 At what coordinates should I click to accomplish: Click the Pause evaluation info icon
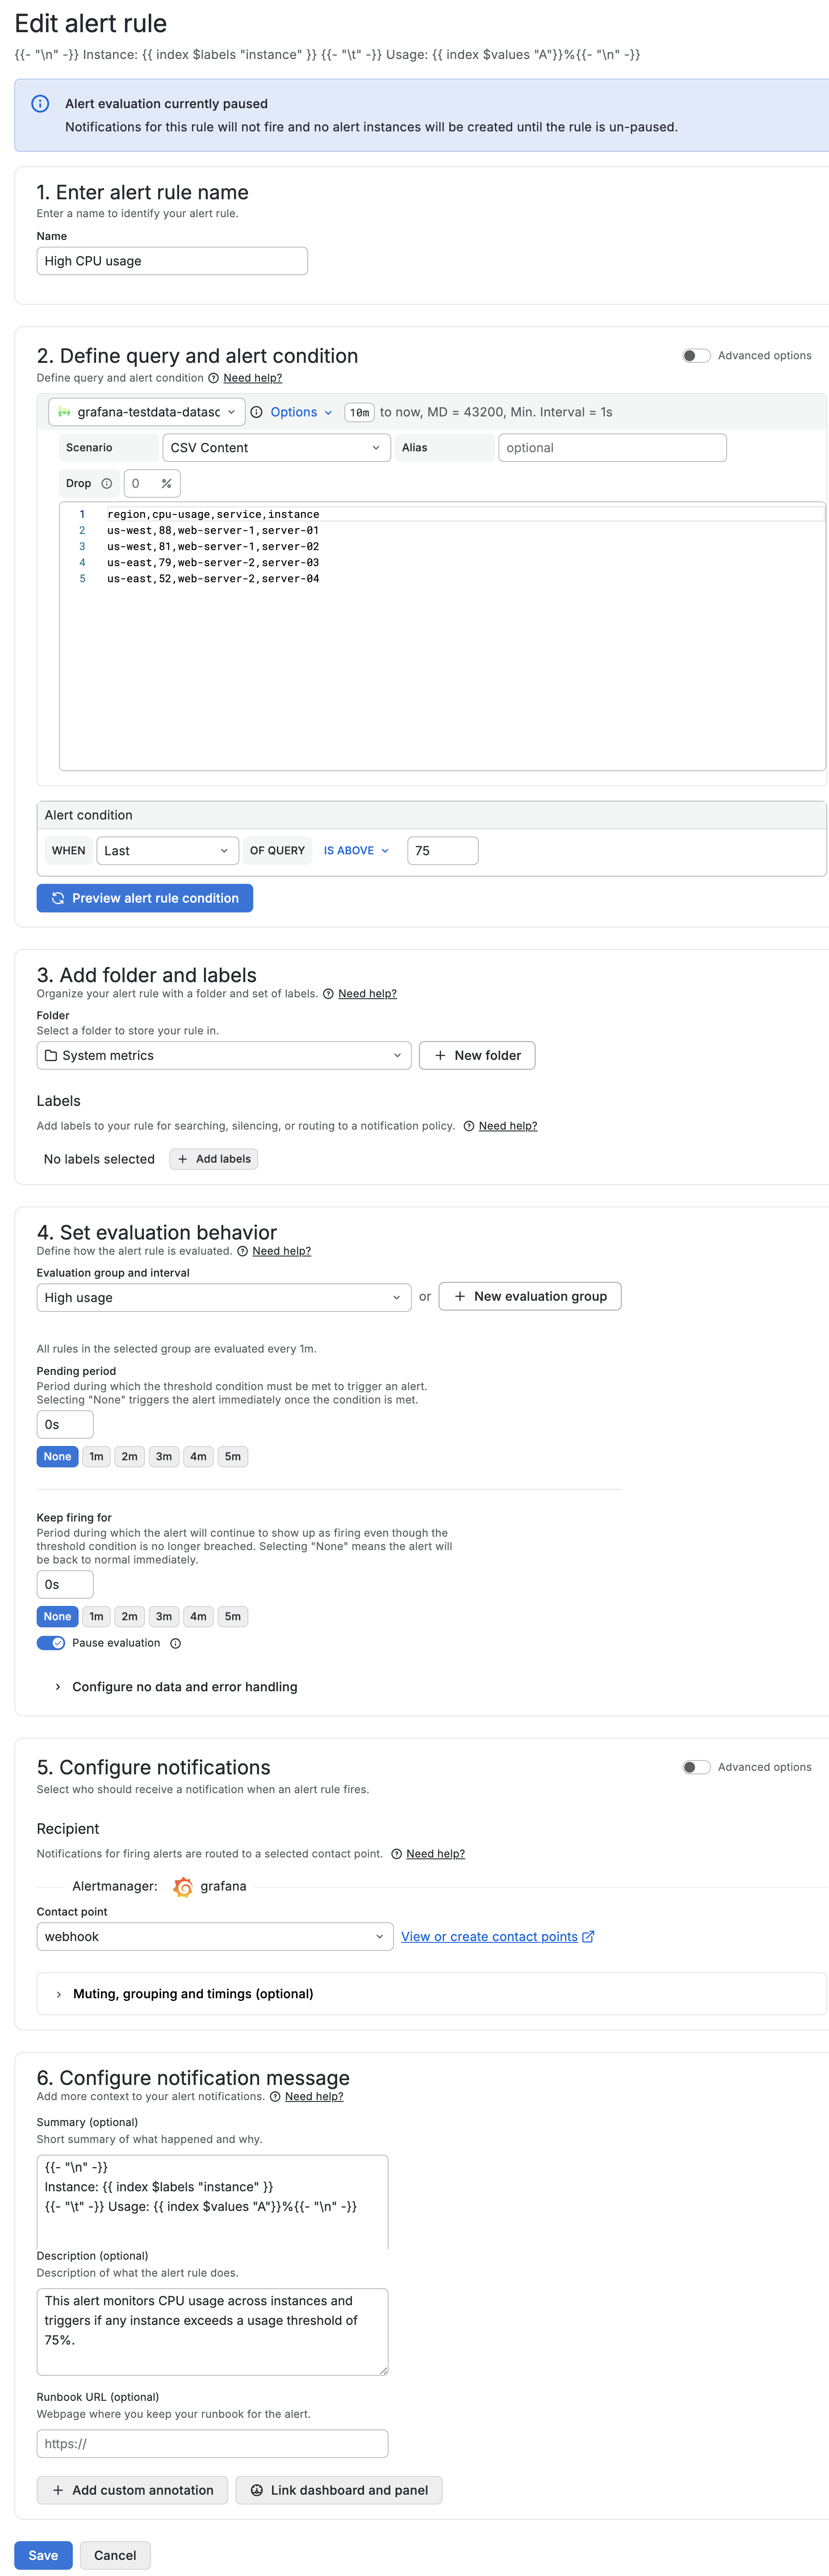[x=176, y=1643]
